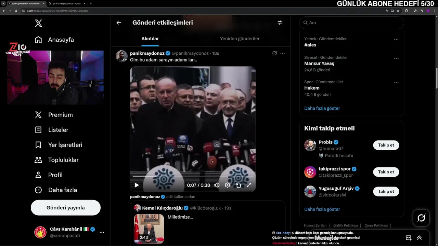Click Daha fazla göster under trends
Image resolution: width=438 pixels, height=246 pixels.
click(322, 108)
